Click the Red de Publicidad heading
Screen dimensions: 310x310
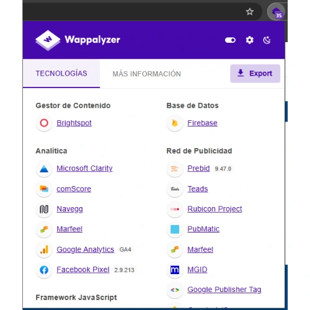[199, 151]
